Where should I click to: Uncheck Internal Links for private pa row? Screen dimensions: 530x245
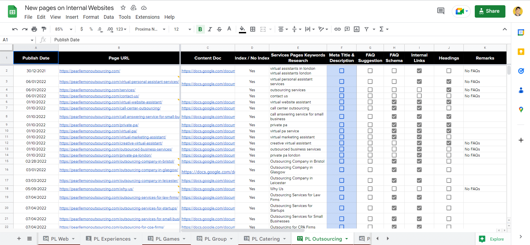419,125
